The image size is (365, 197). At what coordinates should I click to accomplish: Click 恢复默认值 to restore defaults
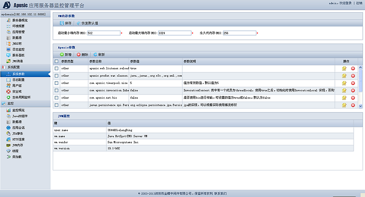coord(88,23)
